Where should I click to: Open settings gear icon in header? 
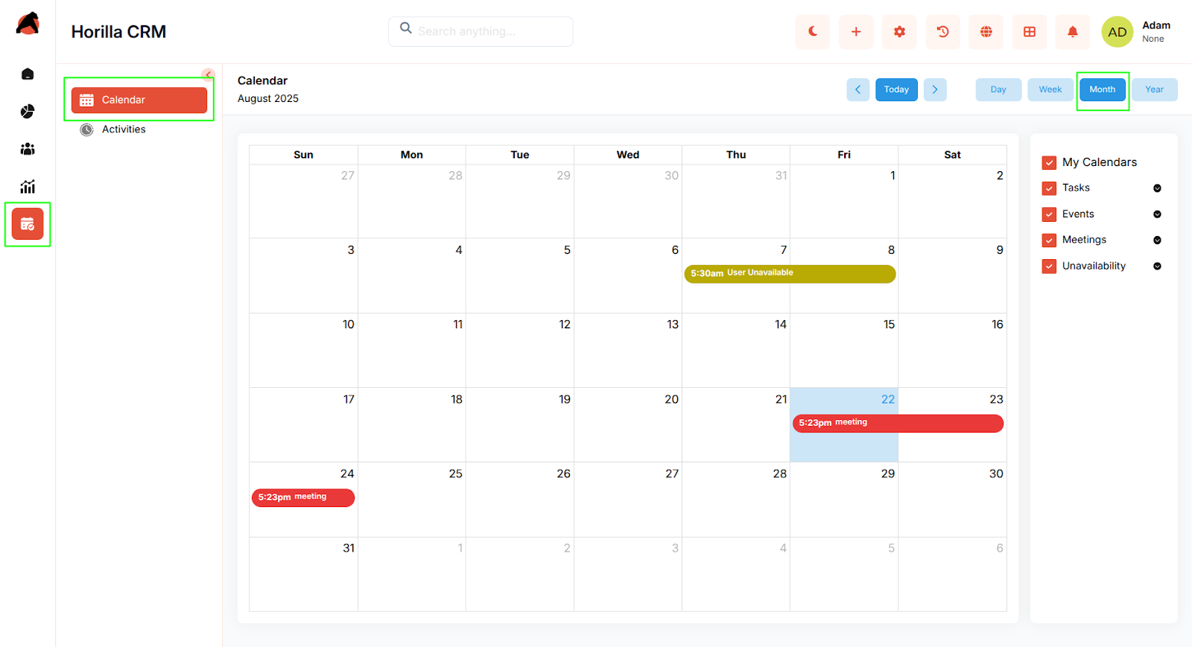(x=899, y=32)
